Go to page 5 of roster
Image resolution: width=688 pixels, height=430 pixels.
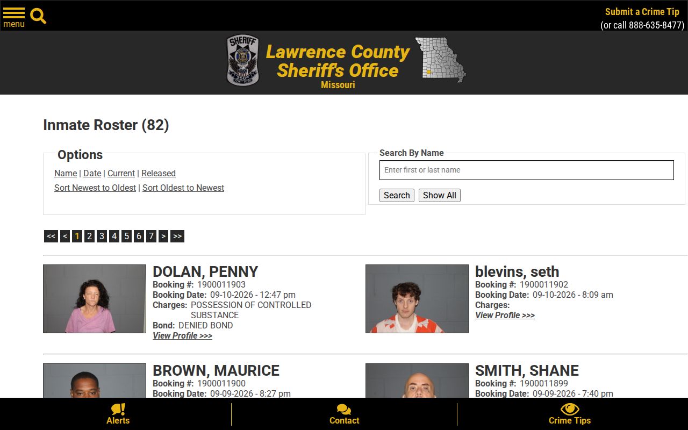pos(126,236)
